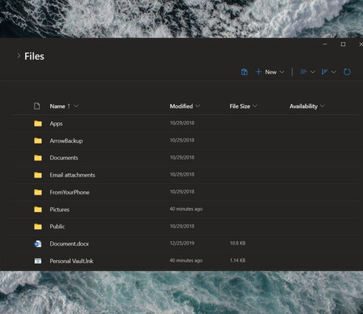Sort by the Availability column header
This screenshot has height=314, width=363.
(x=303, y=106)
